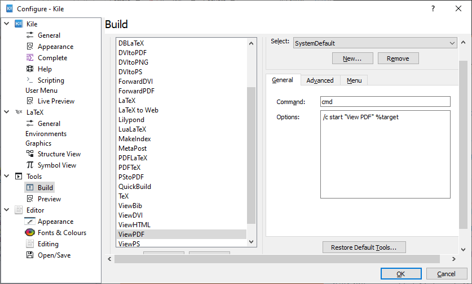
Task: Confirm with the OK button
Action: (x=401, y=273)
